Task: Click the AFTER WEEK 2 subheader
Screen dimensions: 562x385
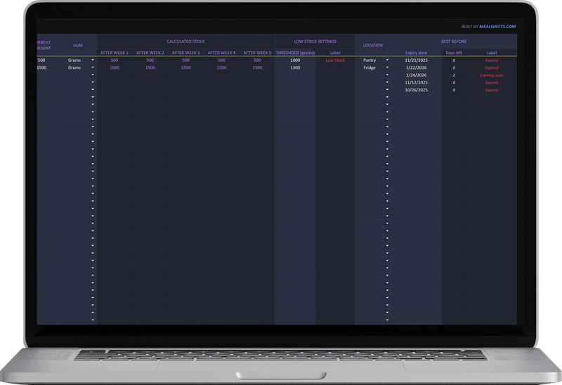Action: [x=150, y=53]
